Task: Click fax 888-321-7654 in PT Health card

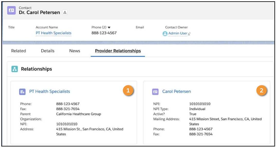Action: click(68, 109)
